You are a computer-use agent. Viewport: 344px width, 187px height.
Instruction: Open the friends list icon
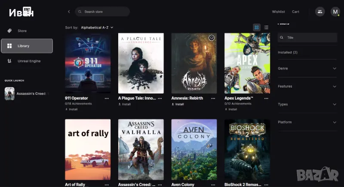point(320,12)
